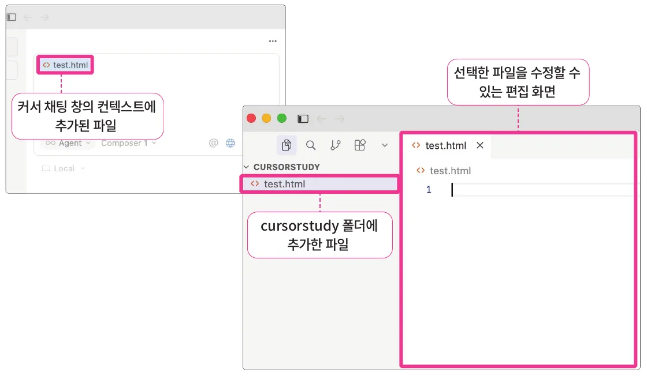
Task: Open the Extensions view
Action: click(360, 145)
